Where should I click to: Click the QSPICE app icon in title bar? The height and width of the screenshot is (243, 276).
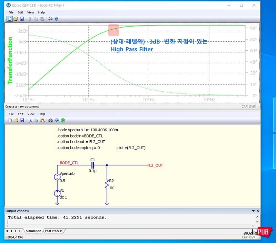click(x=8, y=5)
